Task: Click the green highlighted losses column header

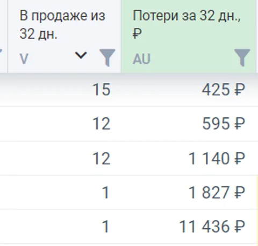Action: pyautogui.click(x=189, y=36)
